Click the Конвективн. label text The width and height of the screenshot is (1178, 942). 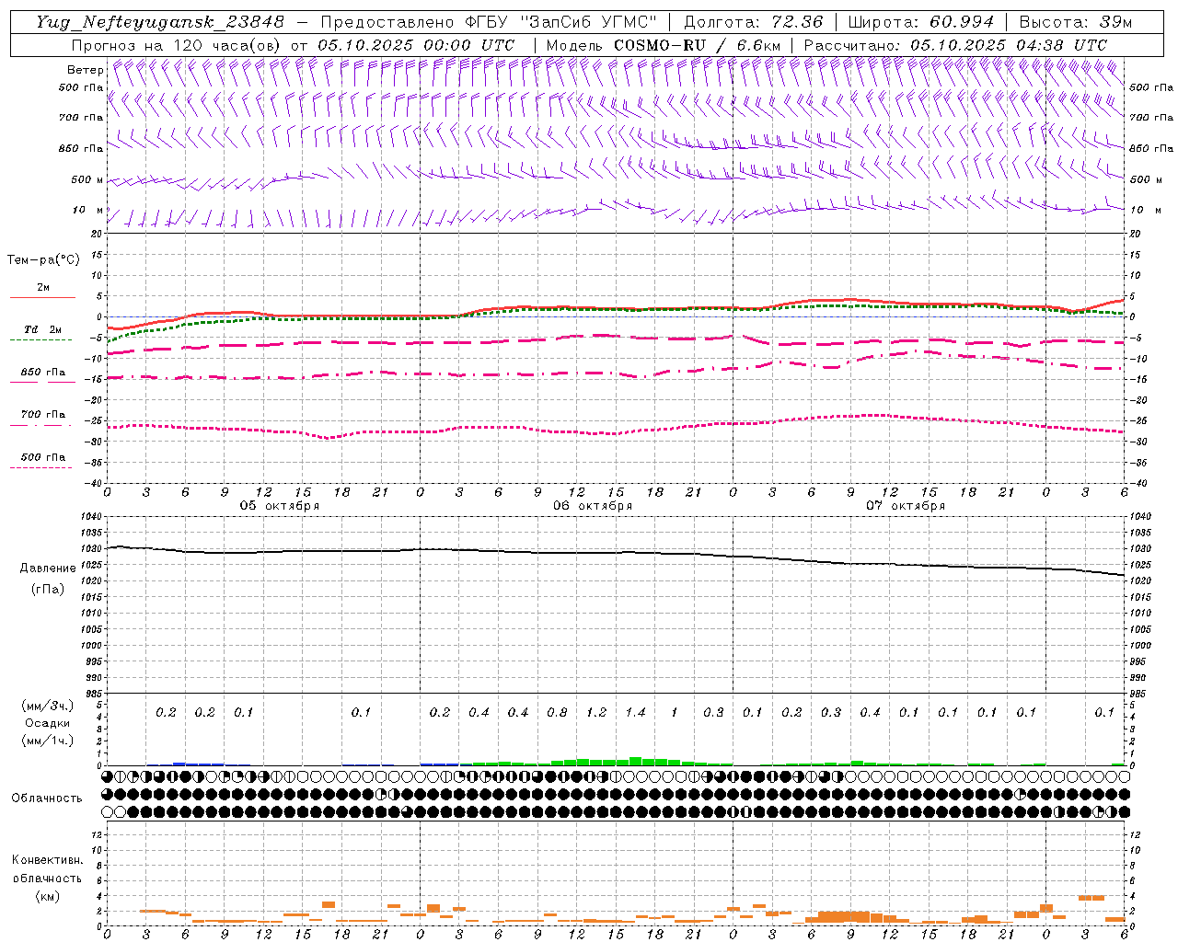tap(47, 860)
